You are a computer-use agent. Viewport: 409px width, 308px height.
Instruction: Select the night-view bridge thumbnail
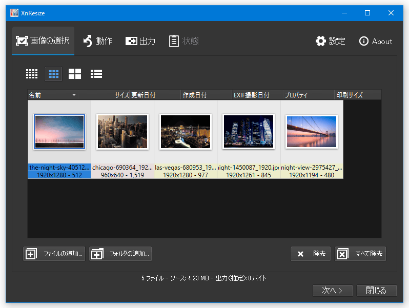tap(312, 132)
